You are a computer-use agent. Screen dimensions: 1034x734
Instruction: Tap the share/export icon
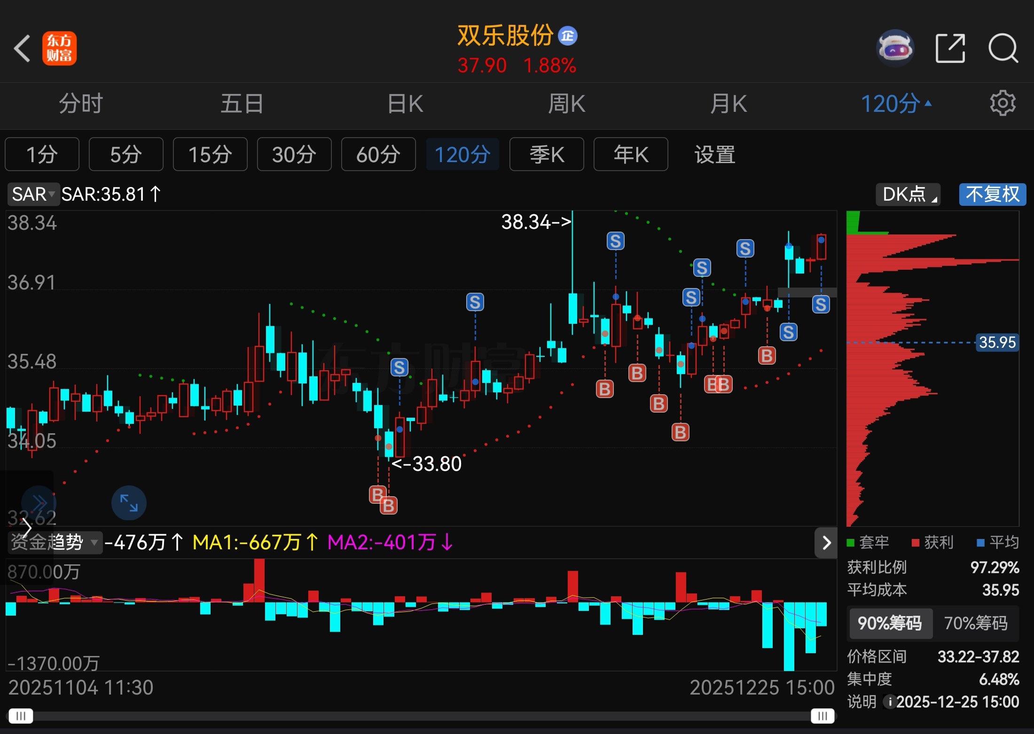(950, 48)
